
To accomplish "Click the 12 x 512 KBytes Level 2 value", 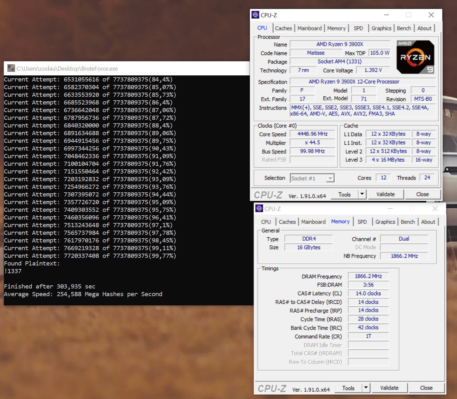I will 388,151.
